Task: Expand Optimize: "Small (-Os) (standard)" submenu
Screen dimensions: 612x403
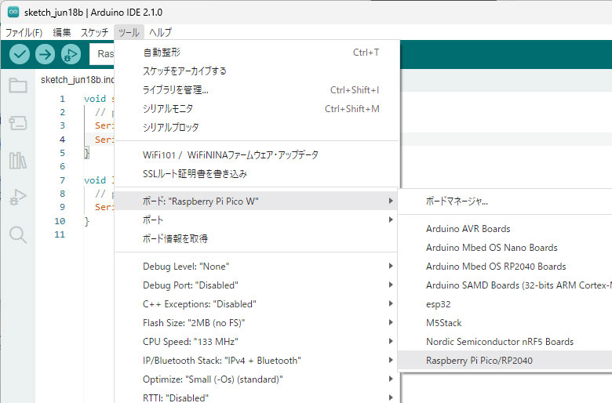Action: click(257, 379)
